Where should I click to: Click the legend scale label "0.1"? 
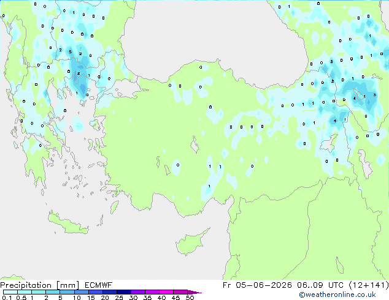(x=7, y=298)
